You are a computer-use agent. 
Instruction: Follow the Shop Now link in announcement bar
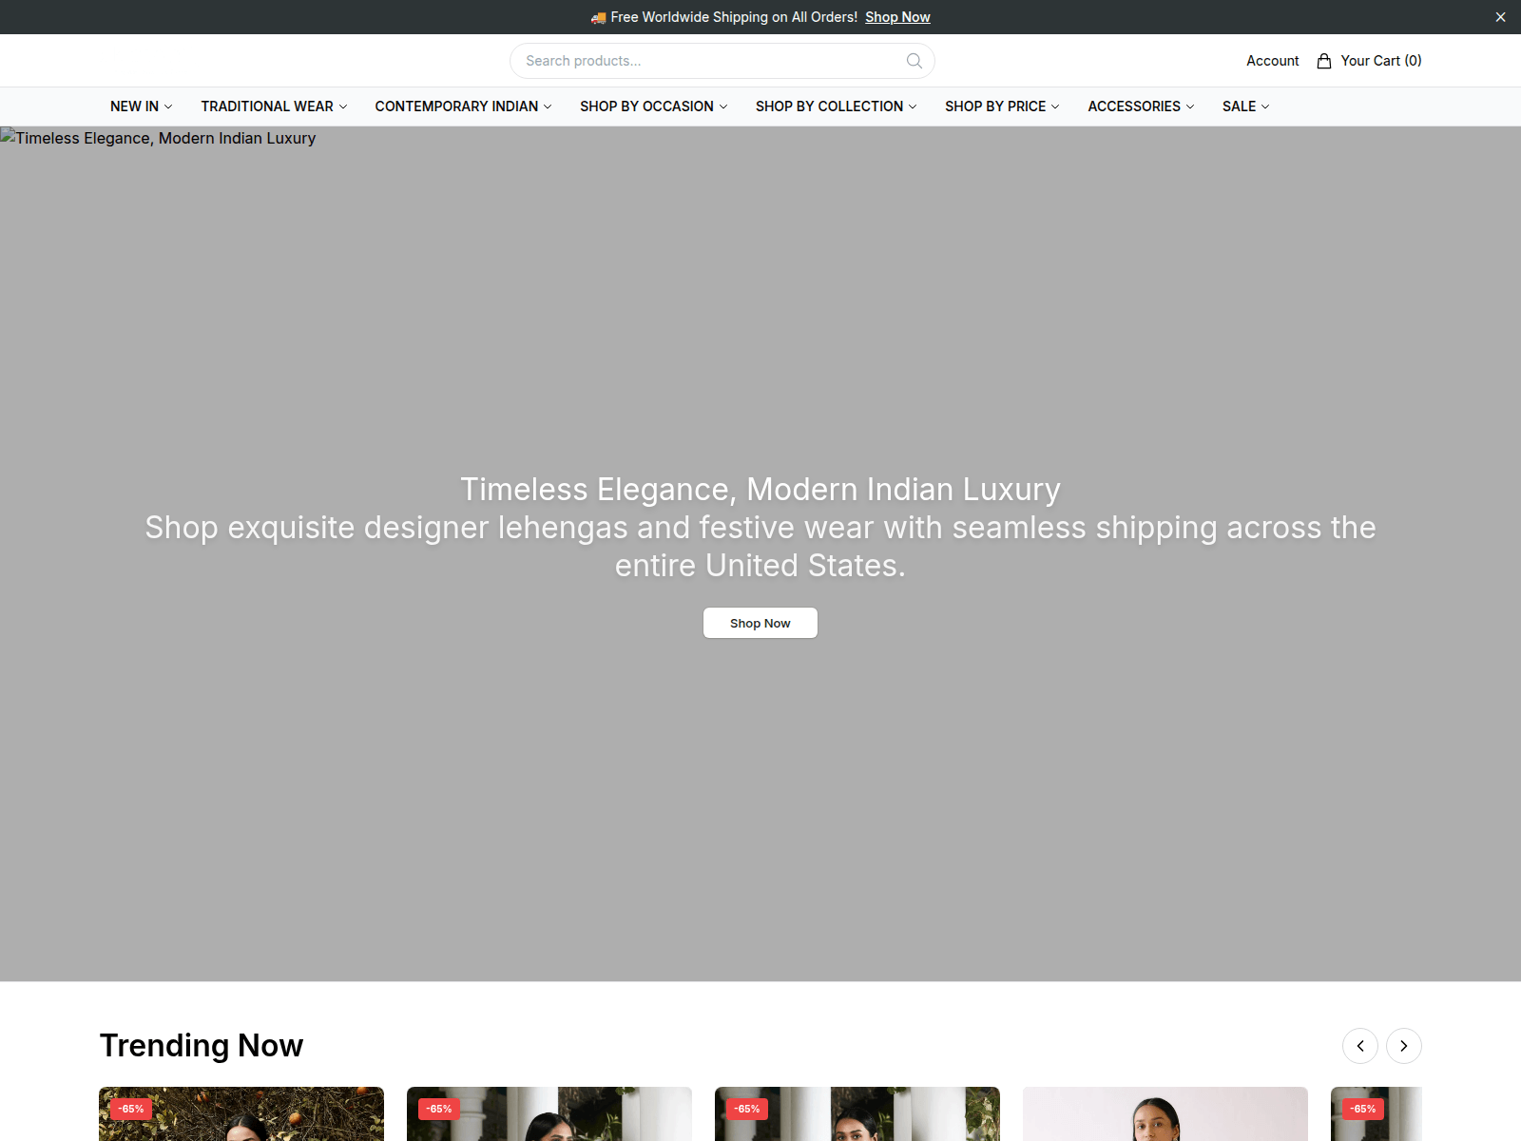[x=897, y=17]
